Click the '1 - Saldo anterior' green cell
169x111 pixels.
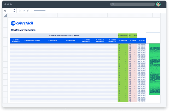coord(123,36)
